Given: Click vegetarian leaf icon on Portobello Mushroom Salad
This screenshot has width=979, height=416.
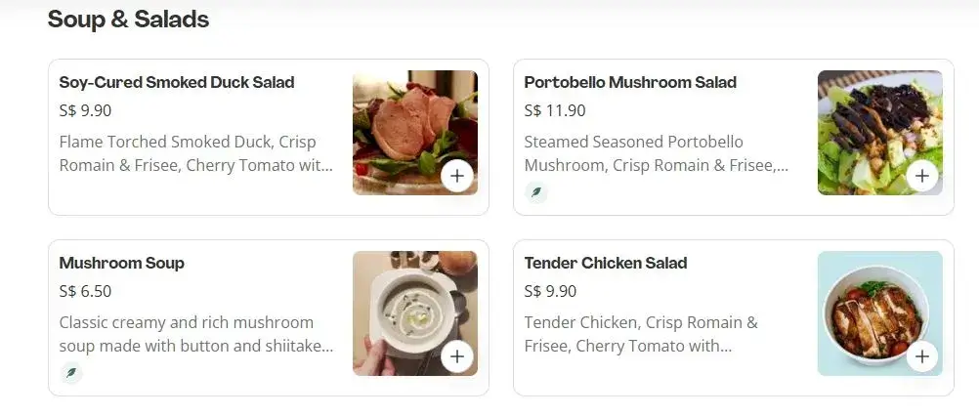Looking at the screenshot, I should click(x=535, y=192).
